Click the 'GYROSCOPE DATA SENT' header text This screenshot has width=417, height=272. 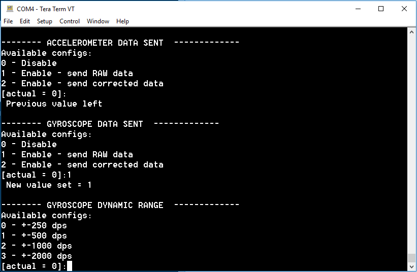pyautogui.click(x=95, y=124)
